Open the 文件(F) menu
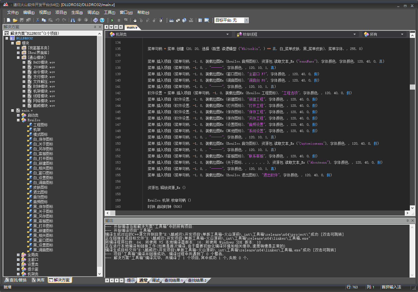Image resolution: width=418 pixels, height=292 pixels. [13, 12]
